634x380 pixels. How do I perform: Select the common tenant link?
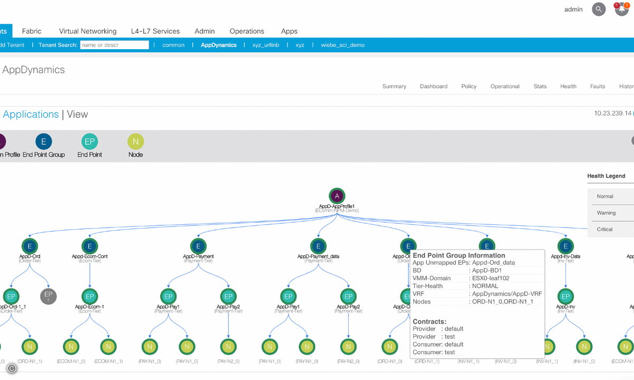pos(173,45)
